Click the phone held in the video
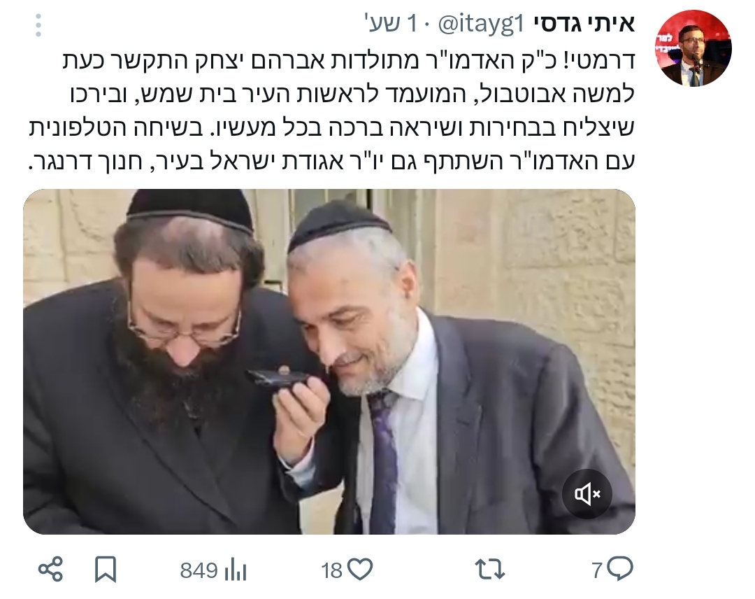The width and height of the screenshot is (755, 599). pos(275,379)
